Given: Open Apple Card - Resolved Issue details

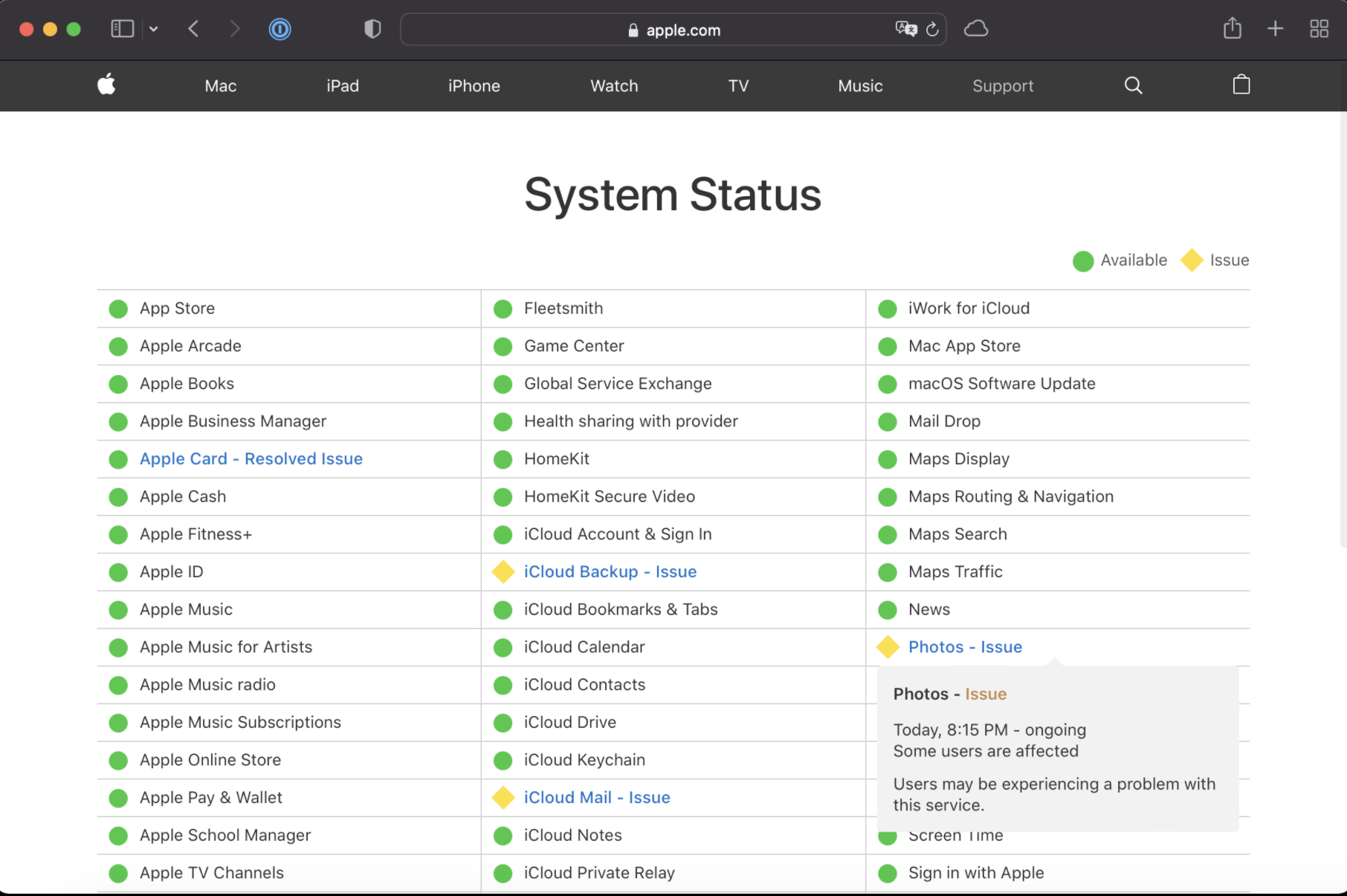Looking at the screenshot, I should coord(251,458).
